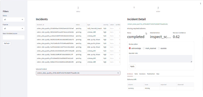Click the 'completed' status value
Screen dimensions: 203x97
136,37
